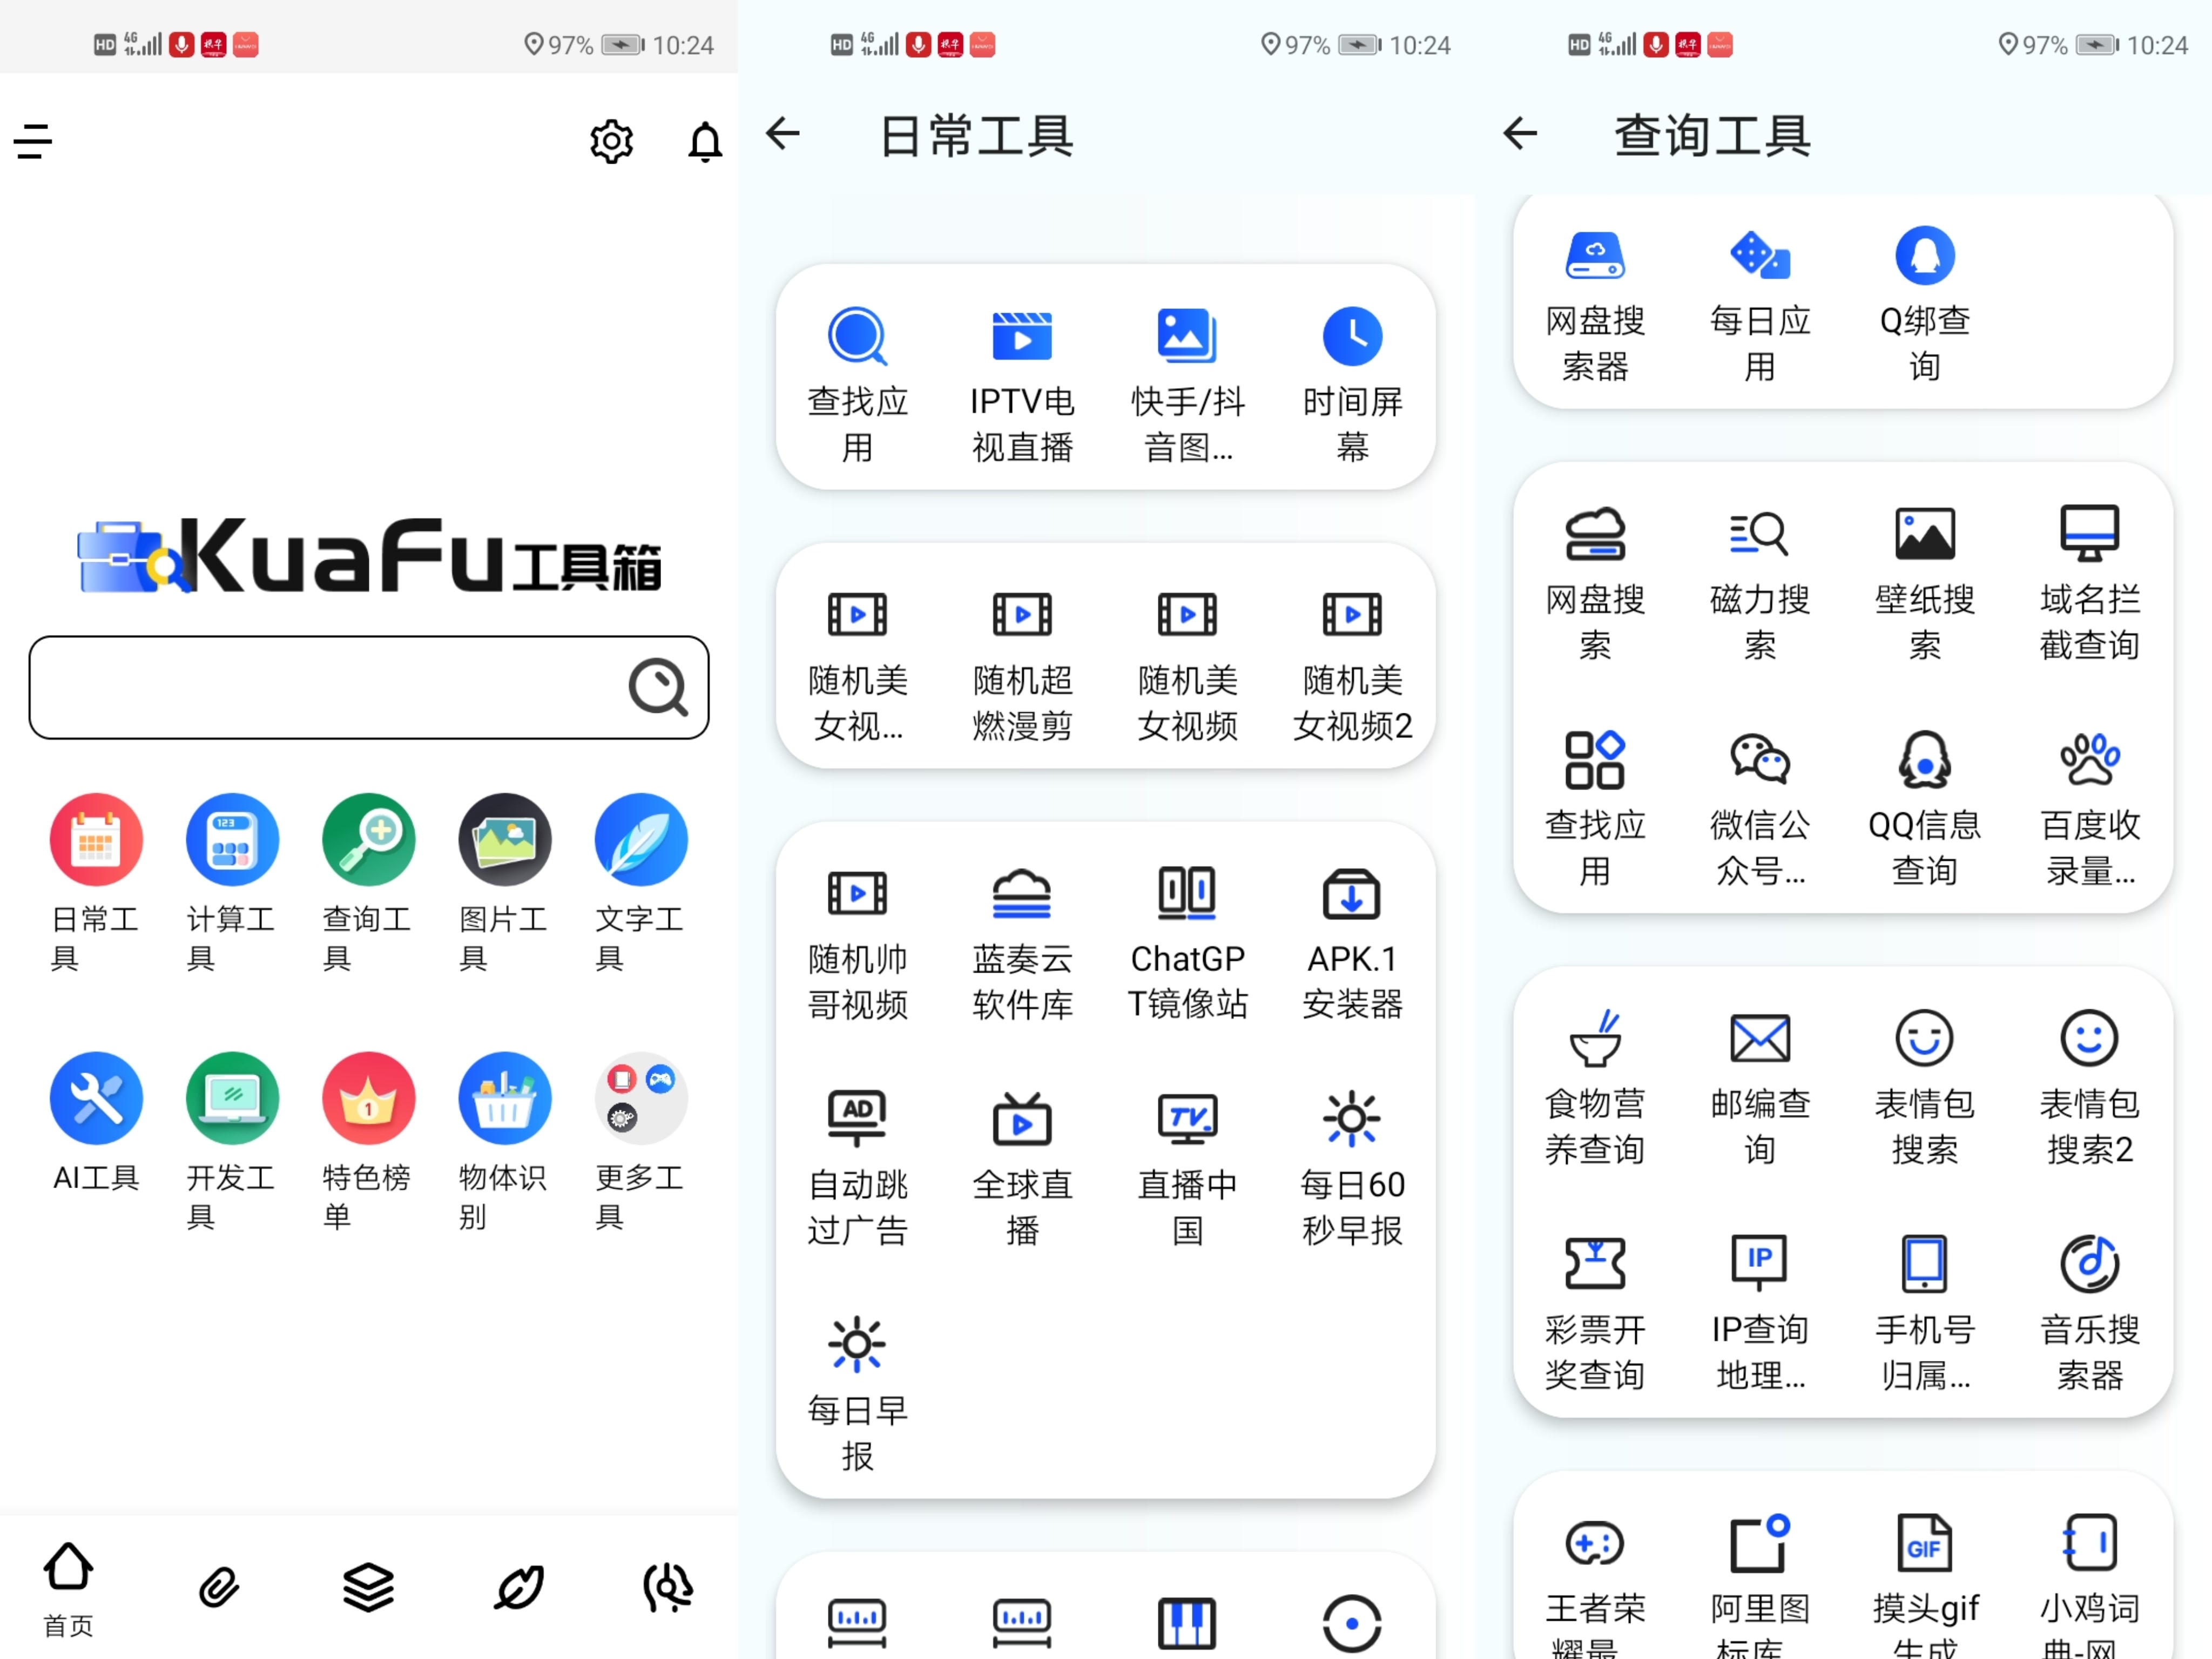
Task: Open ChatGPT镜像站 tool
Action: pos(1187,893)
